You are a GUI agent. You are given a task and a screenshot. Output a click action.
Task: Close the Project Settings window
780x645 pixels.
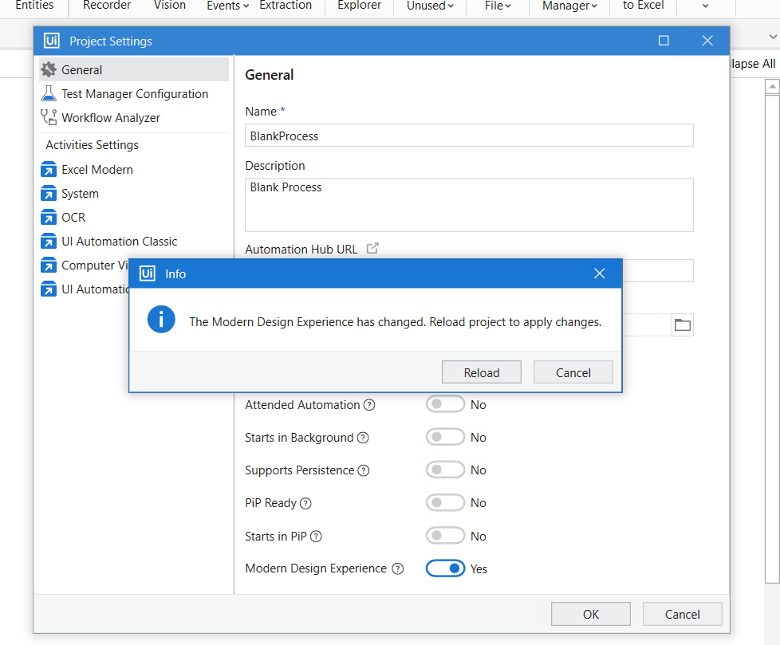click(x=707, y=41)
